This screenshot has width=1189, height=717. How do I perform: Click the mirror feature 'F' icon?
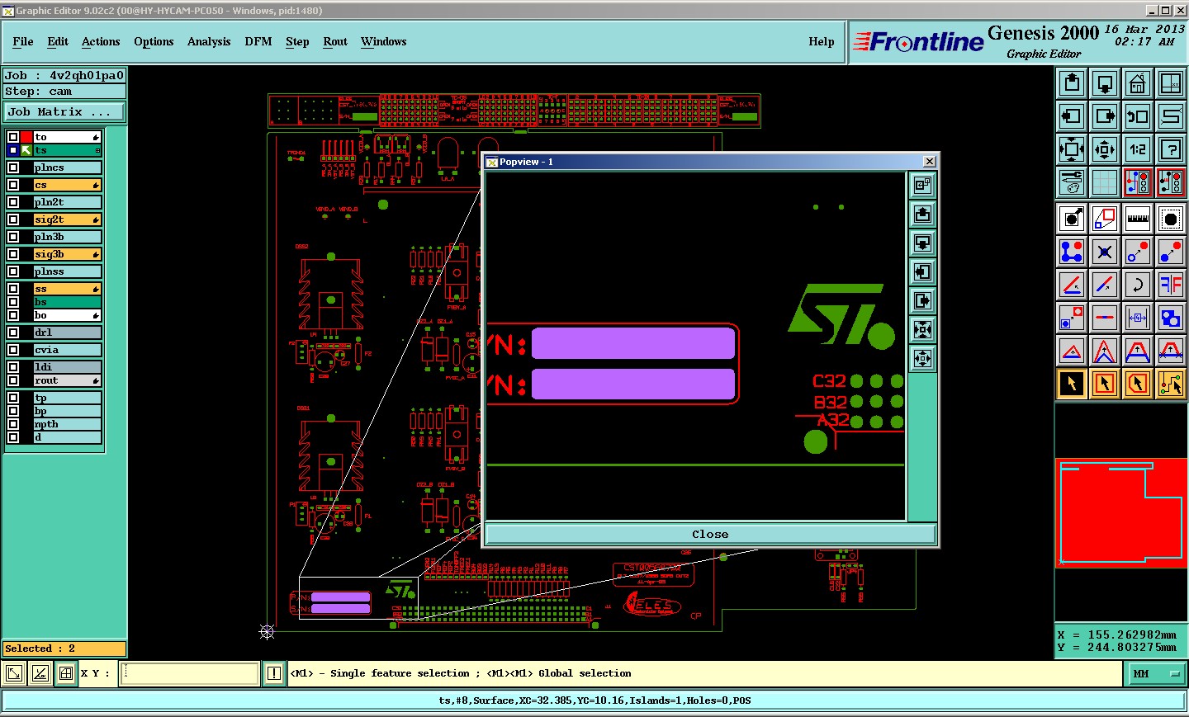pyautogui.click(x=1171, y=285)
